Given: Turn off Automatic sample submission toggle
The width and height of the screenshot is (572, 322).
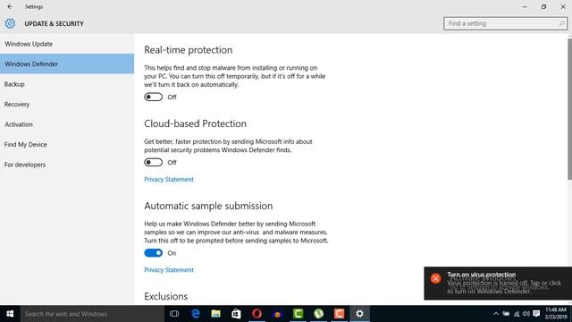Looking at the screenshot, I should click(x=153, y=252).
